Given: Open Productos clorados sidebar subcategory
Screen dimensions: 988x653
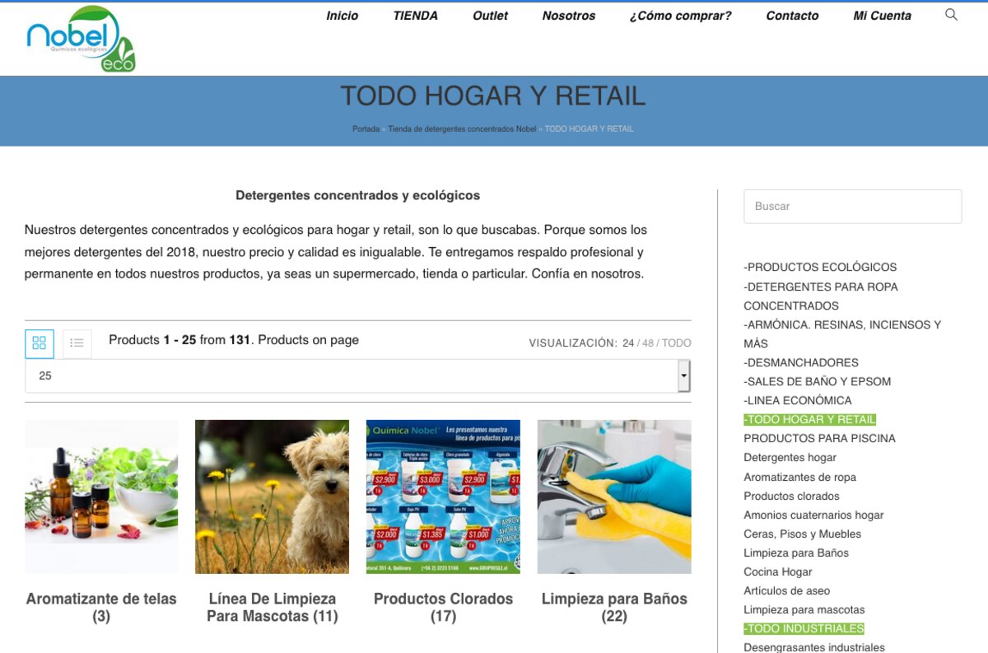Looking at the screenshot, I should [791, 496].
